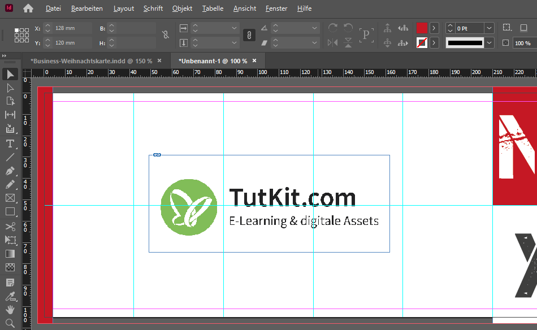
Task: Open the Layout menu
Action: 124,8
